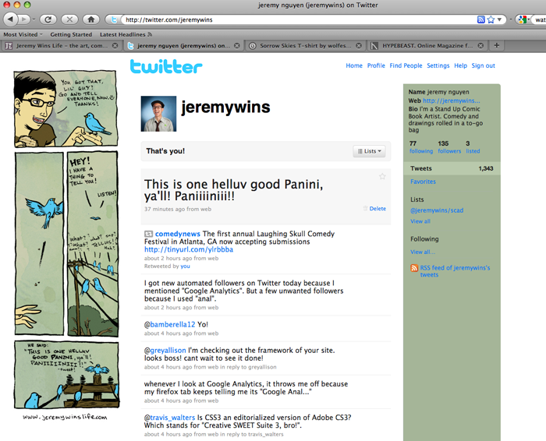This screenshot has height=441, width=546.
Task: Click the RSS feed icon in address bar
Action: 481,19
